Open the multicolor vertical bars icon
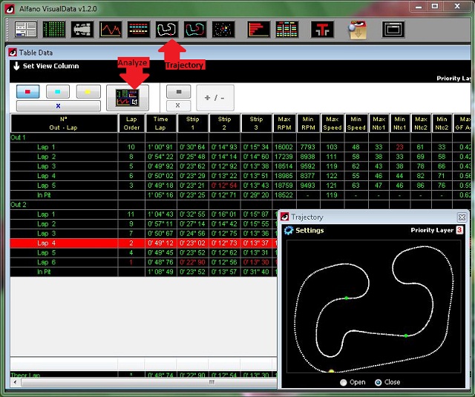This screenshot has height=397, width=475. coord(287,30)
